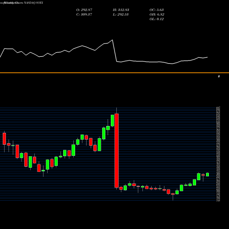Click the open price value O: 292.87
Viewport: 229px width, 229px height.
(84, 10)
